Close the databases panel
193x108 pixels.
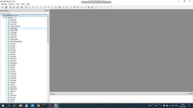pos(48,11)
